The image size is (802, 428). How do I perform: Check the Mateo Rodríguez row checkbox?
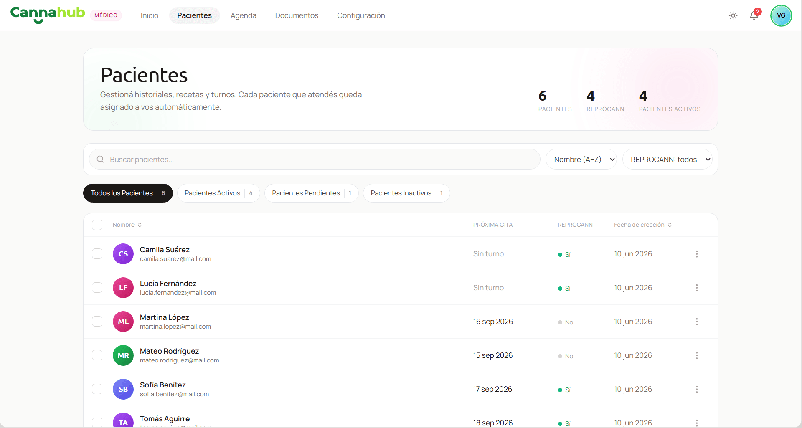(97, 355)
